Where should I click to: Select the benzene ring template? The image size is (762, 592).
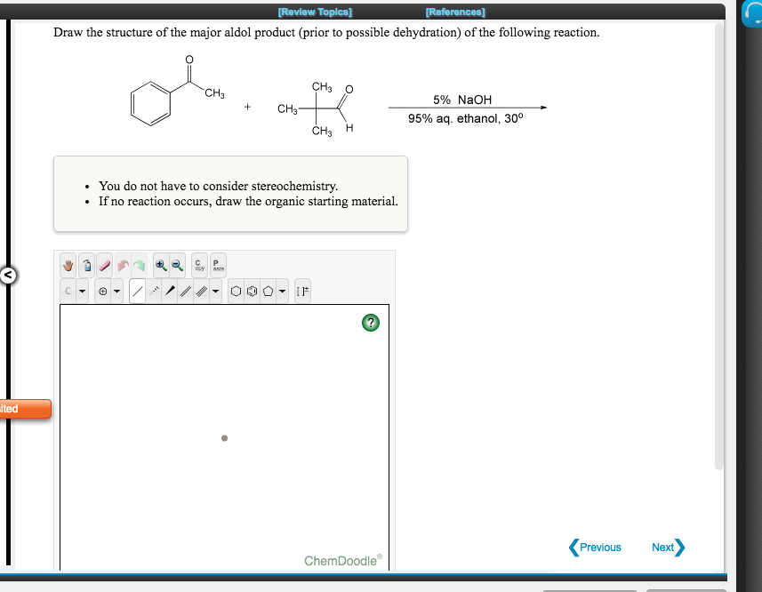252,291
